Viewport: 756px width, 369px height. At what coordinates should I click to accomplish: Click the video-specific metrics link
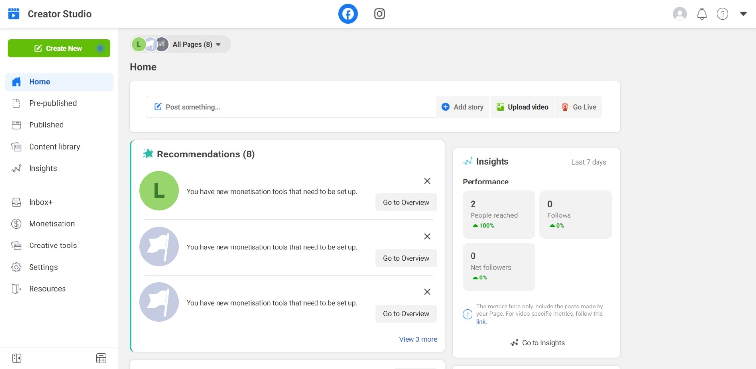[481, 322]
